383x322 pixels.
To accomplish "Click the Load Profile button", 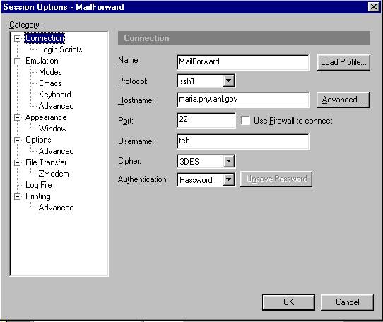I will point(343,62).
